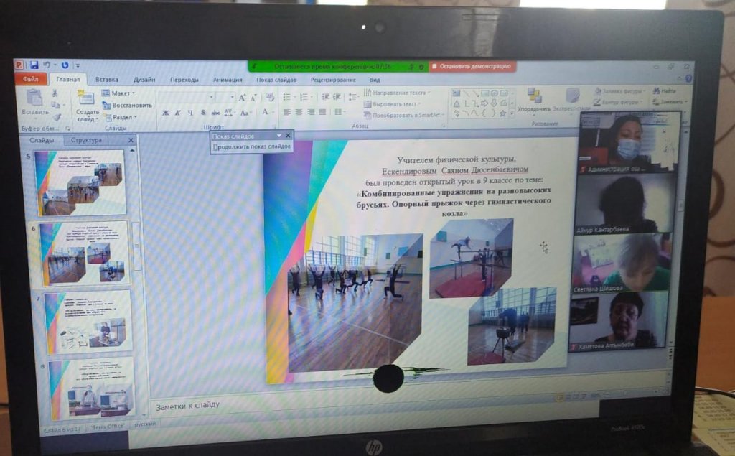The image size is (735, 456).
Task: Center the paragraph text
Action: (299, 112)
